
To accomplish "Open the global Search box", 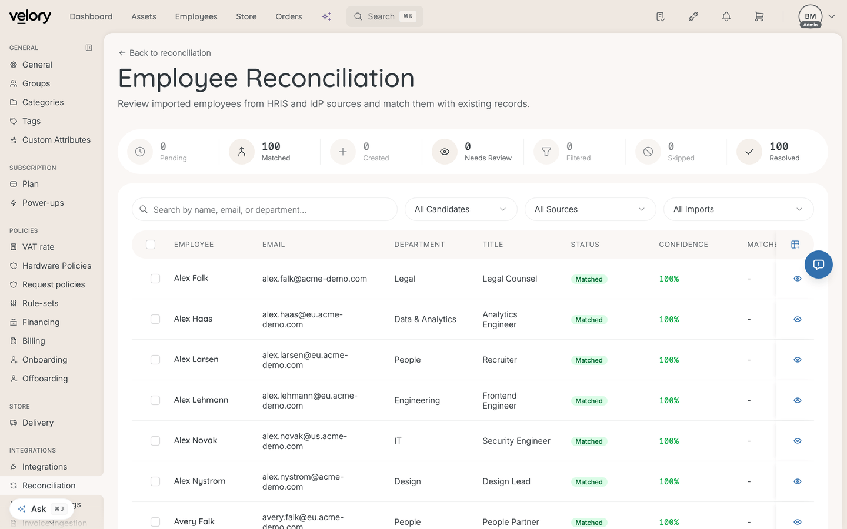I will click(385, 16).
